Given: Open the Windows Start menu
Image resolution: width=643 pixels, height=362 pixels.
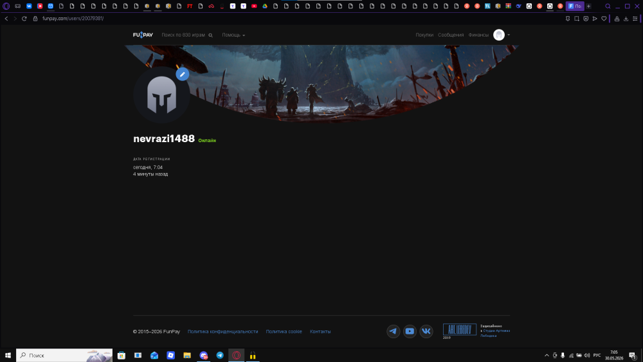Looking at the screenshot, I should pos(8,355).
